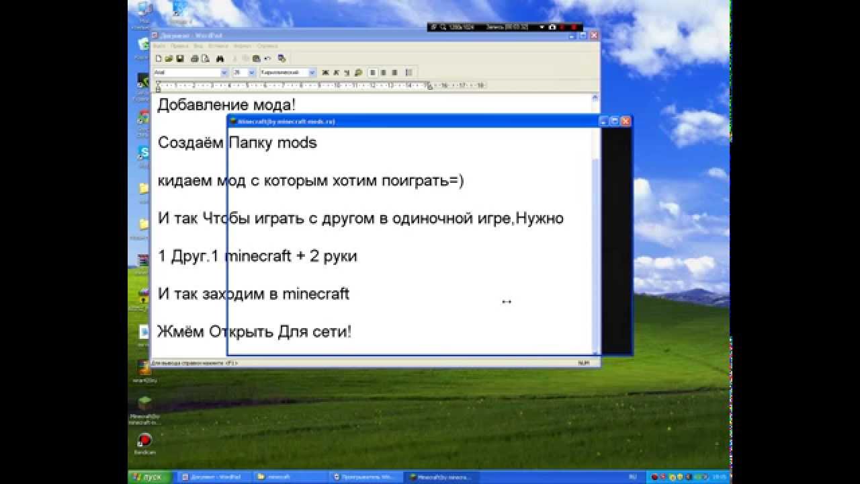Click the clock in the system tray
Screen dimensions: 860x484
[720, 477]
